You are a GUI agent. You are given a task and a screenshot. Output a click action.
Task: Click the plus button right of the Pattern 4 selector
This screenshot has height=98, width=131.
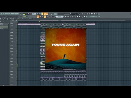coord(64,17)
